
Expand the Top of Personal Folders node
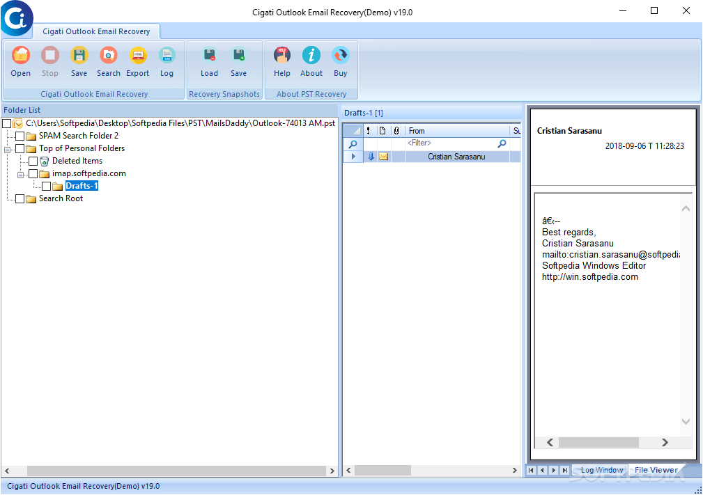tap(6, 149)
